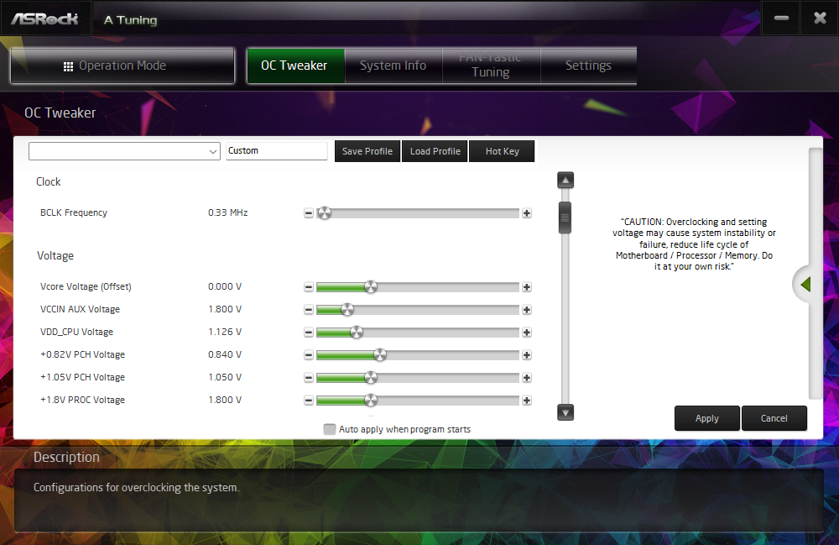Click the Clock section heading
This screenshot has width=839, height=545.
48,182
